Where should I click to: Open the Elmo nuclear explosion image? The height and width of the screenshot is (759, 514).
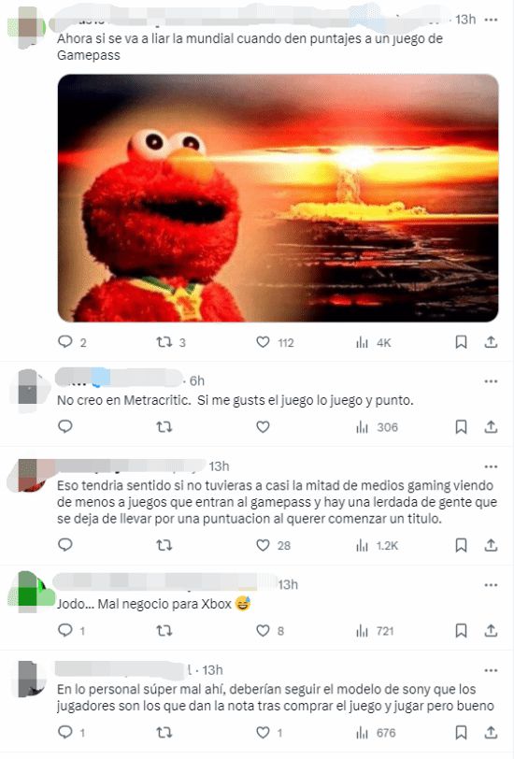(x=278, y=197)
